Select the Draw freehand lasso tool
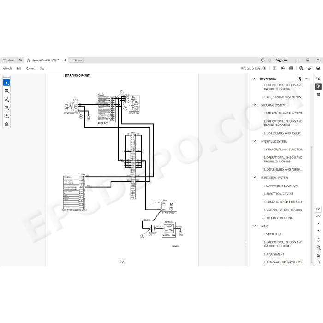 click(6, 108)
